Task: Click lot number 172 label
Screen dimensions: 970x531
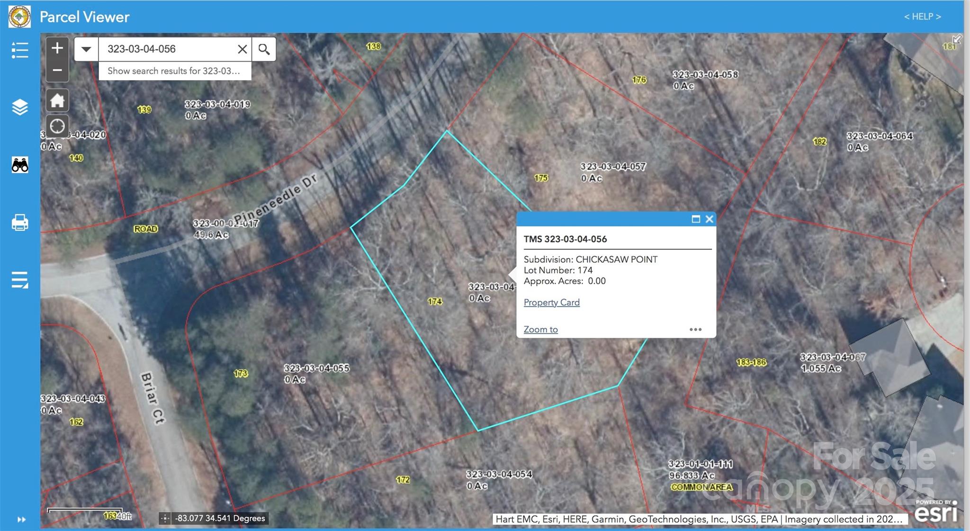Action: click(x=403, y=479)
